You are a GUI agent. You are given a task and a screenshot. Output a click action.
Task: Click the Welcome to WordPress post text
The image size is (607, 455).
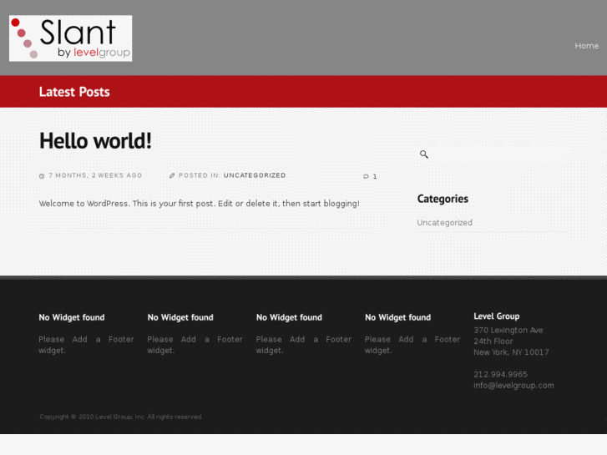[199, 204]
